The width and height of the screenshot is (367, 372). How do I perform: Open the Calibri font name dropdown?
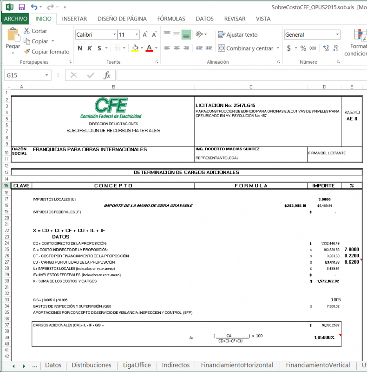(x=114, y=35)
